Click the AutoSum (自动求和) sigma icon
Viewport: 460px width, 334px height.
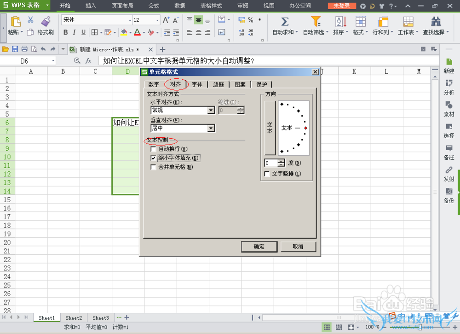pos(285,22)
